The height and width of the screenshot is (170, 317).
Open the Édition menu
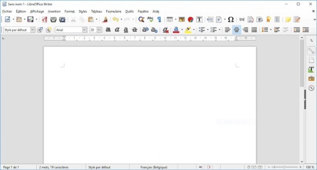(21, 12)
